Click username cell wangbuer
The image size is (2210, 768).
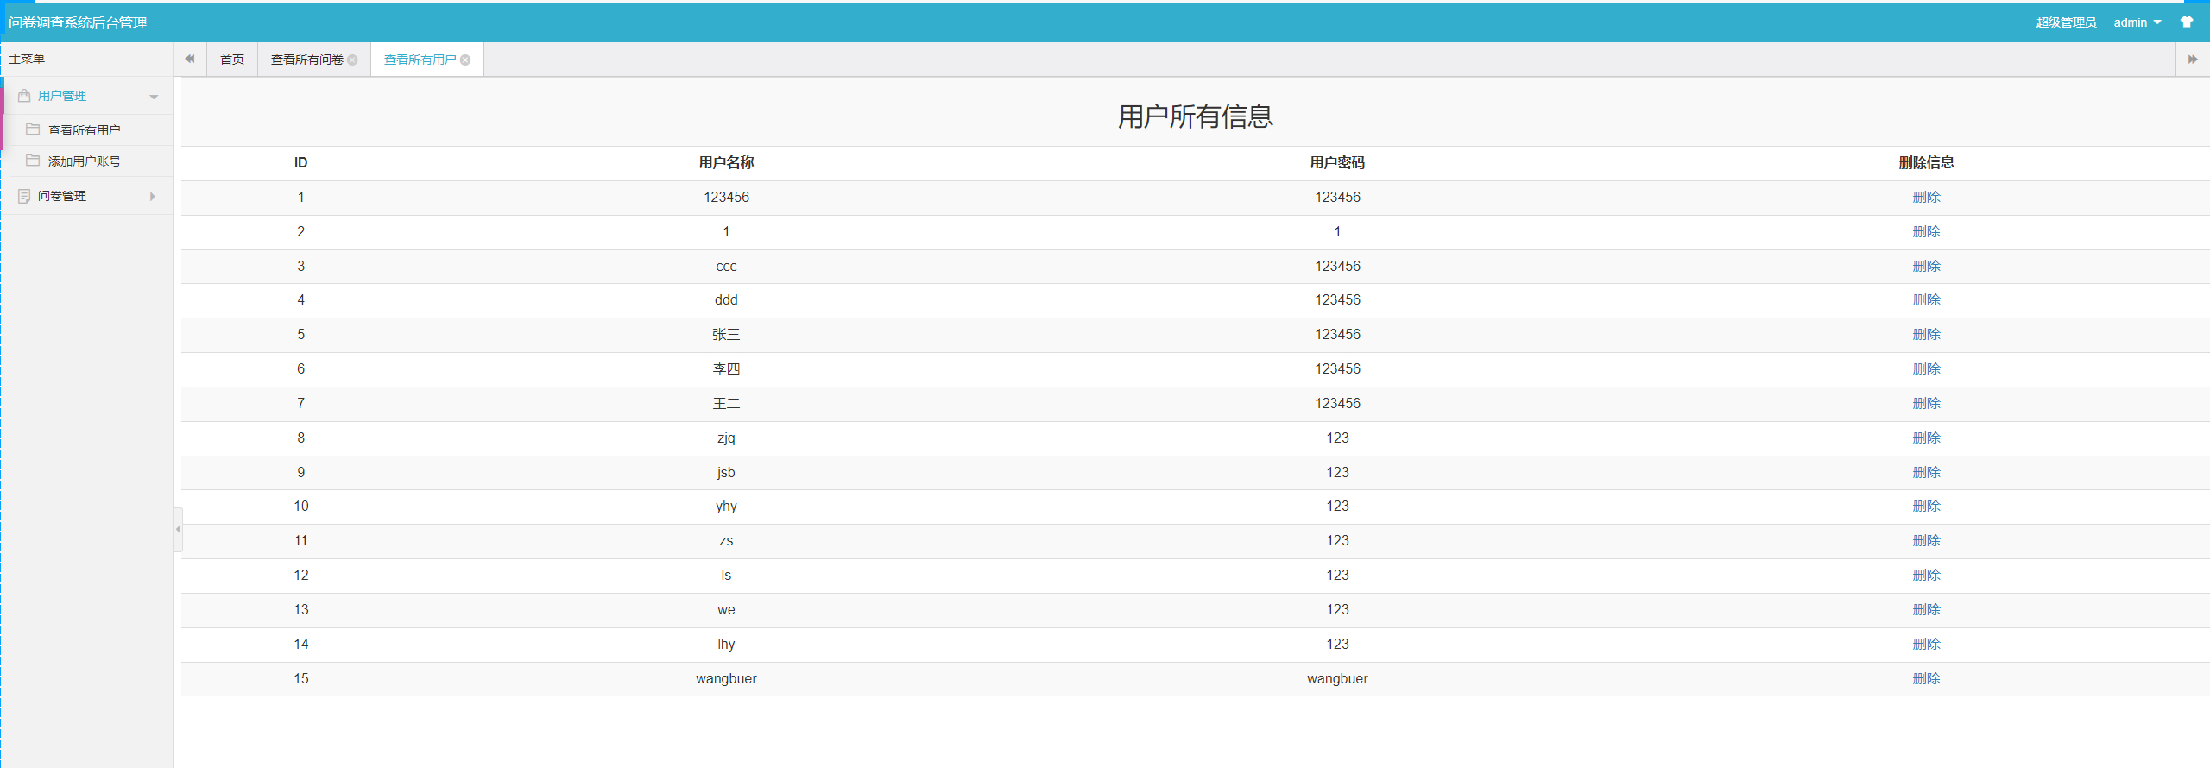coord(726,678)
